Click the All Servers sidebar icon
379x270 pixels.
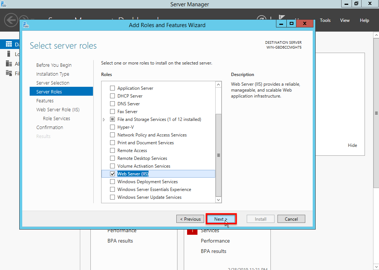[9, 64]
